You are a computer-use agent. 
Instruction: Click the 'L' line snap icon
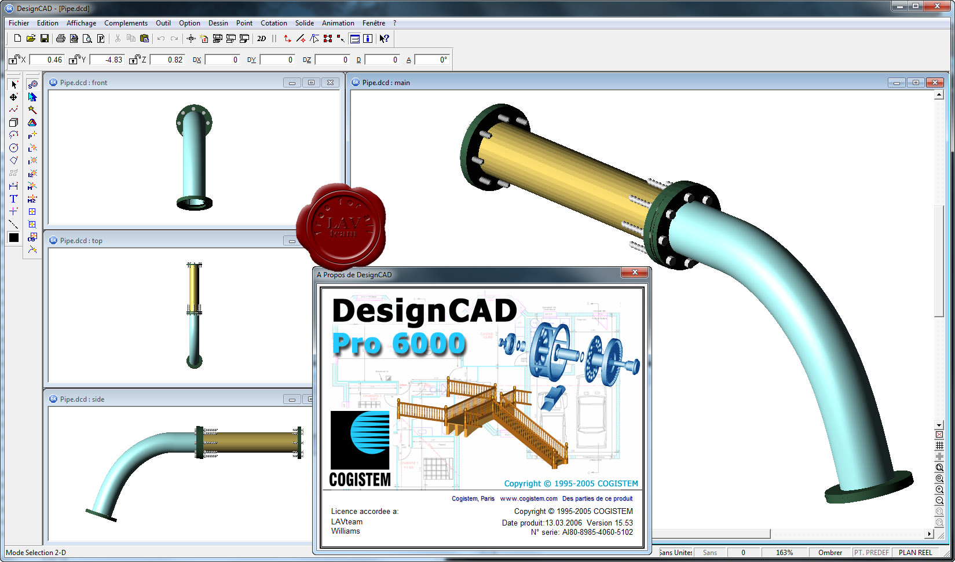tap(32, 148)
